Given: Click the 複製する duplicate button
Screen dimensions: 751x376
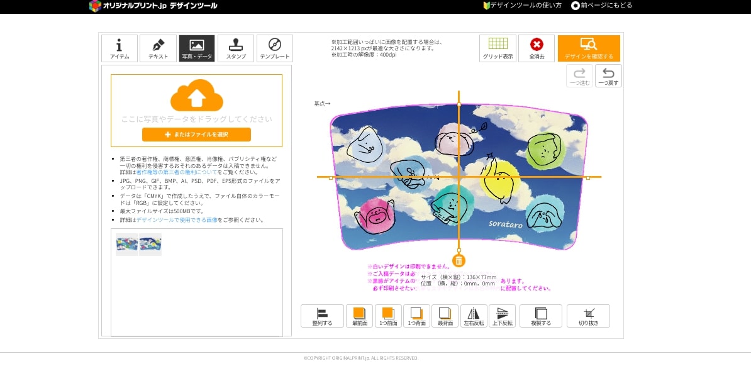Looking at the screenshot, I should point(541,316).
